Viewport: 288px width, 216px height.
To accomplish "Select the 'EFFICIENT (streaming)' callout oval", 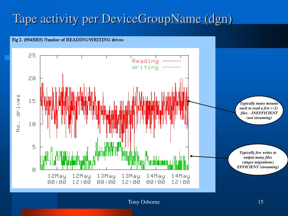I will tap(258, 160).
